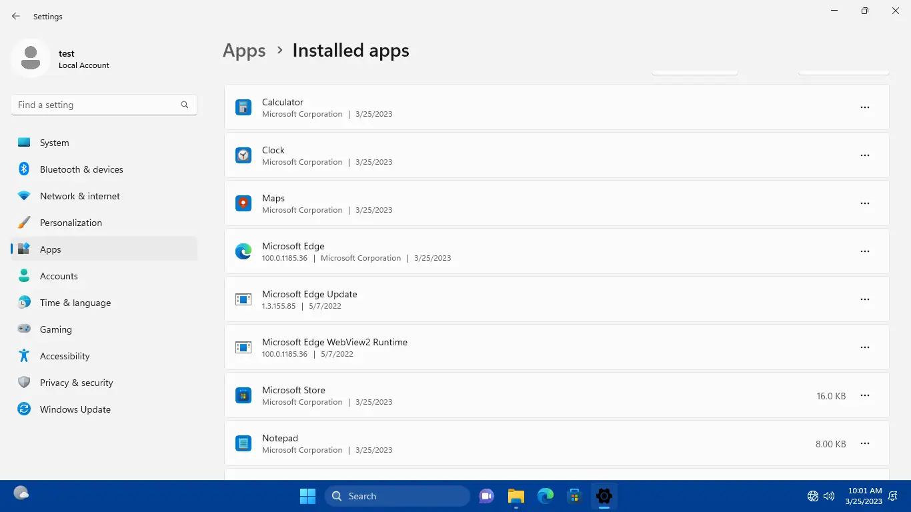The width and height of the screenshot is (911, 512).
Task: Click the Clock app icon
Action: click(x=243, y=155)
